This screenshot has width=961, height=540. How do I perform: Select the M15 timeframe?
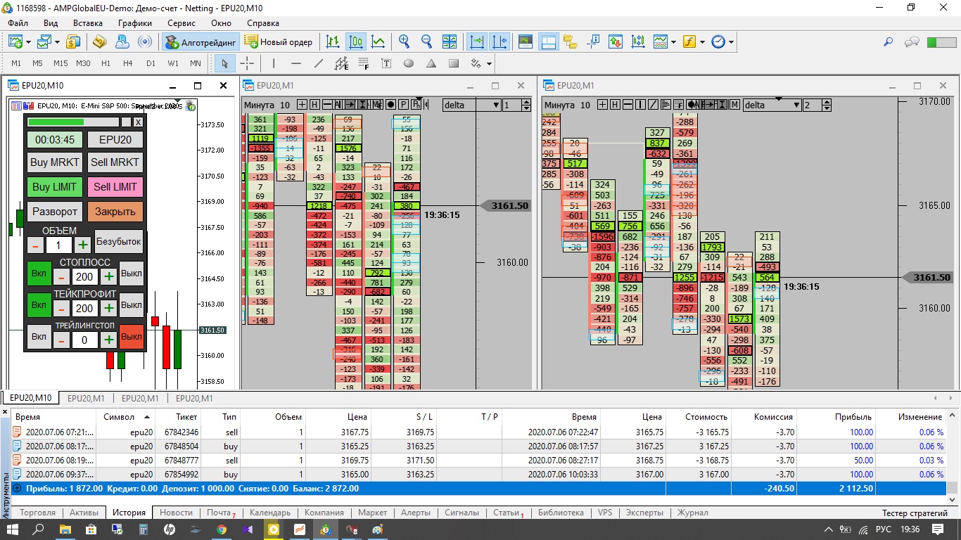coord(61,63)
